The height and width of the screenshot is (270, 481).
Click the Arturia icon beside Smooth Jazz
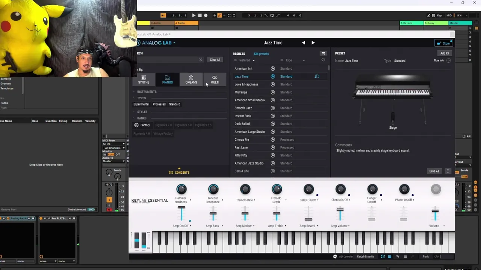click(273, 108)
